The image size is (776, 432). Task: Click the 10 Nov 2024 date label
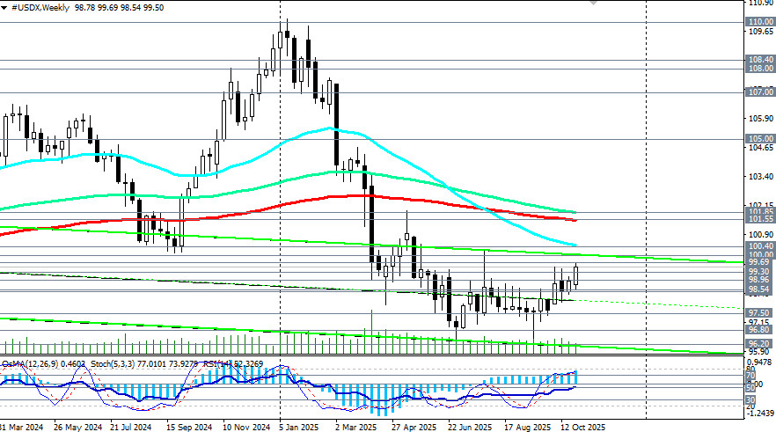[246, 427]
